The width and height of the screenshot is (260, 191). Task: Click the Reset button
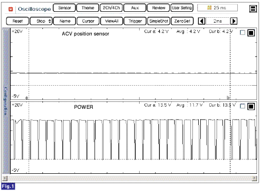(18, 21)
